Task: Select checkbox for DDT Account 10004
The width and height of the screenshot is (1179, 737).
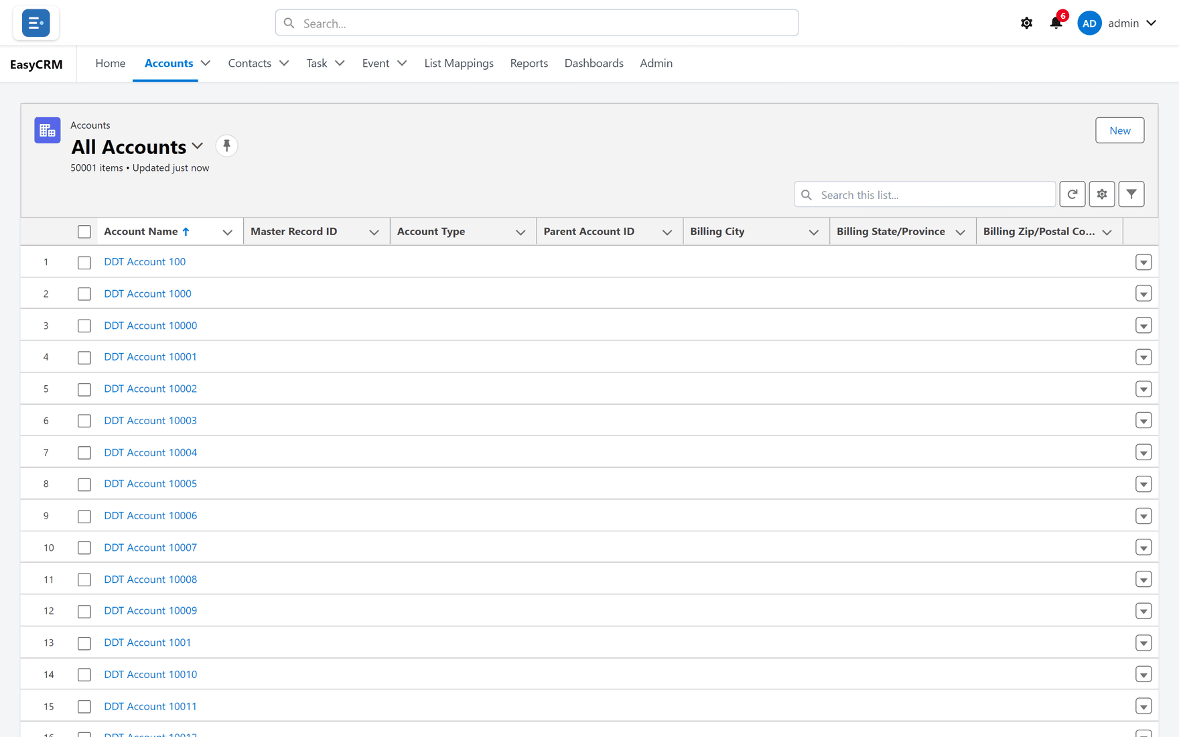Action: tap(84, 453)
